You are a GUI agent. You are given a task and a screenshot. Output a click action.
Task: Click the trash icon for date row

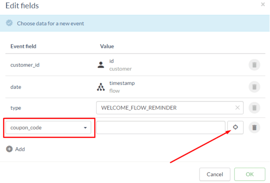coord(254,86)
